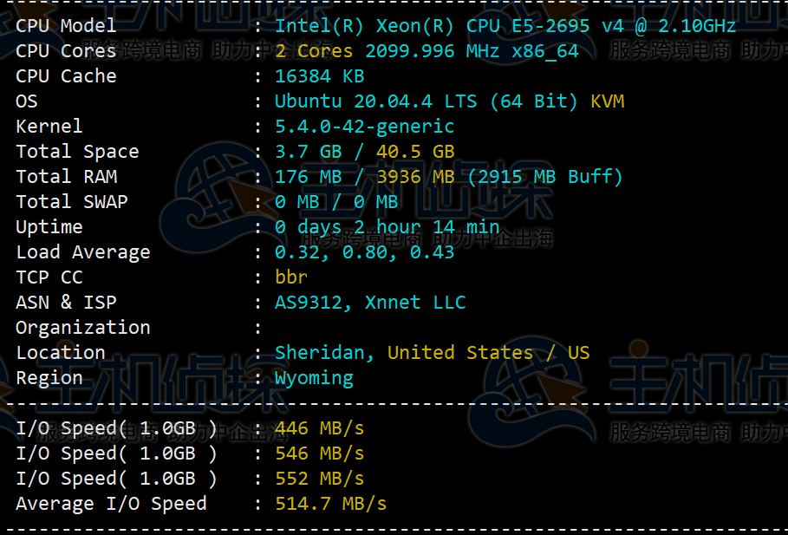Click the Average I/O Speed 514.7 MB/s value
Image resolution: width=788 pixels, height=535 pixels.
[x=330, y=504]
